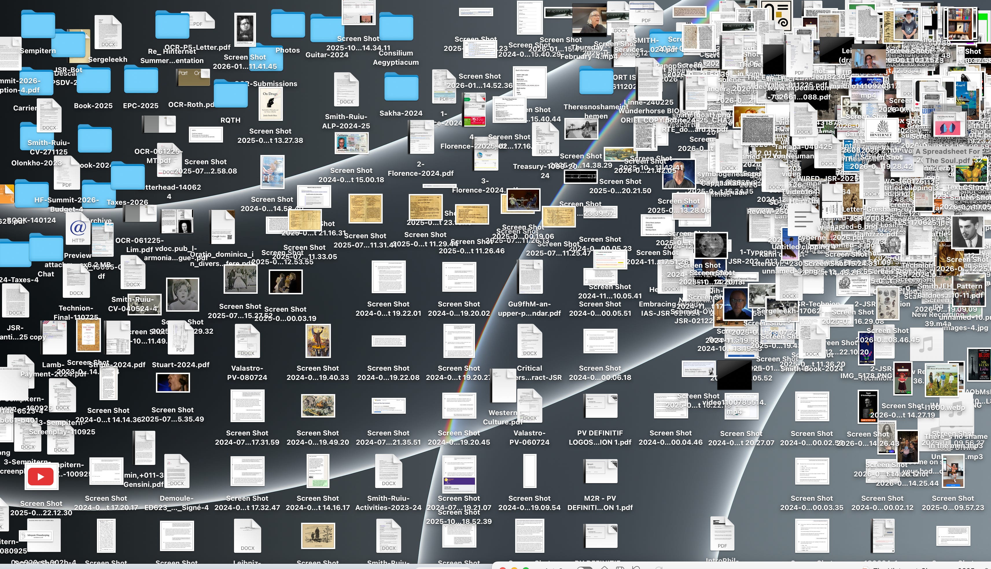The image size is (991, 569).
Task: Select the Book-2025 folder icon
Action: tap(93, 79)
